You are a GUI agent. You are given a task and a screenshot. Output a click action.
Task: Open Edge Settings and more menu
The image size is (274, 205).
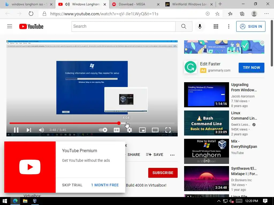(x=266, y=14)
